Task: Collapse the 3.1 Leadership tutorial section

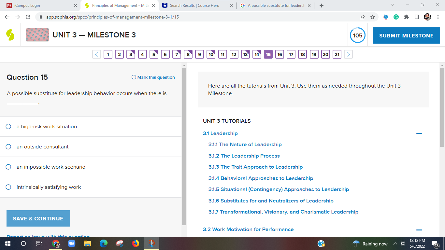Action: (419, 133)
